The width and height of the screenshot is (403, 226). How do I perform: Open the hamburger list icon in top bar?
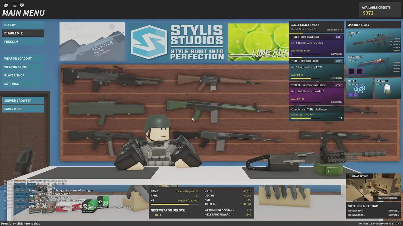(x=14, y=5)
